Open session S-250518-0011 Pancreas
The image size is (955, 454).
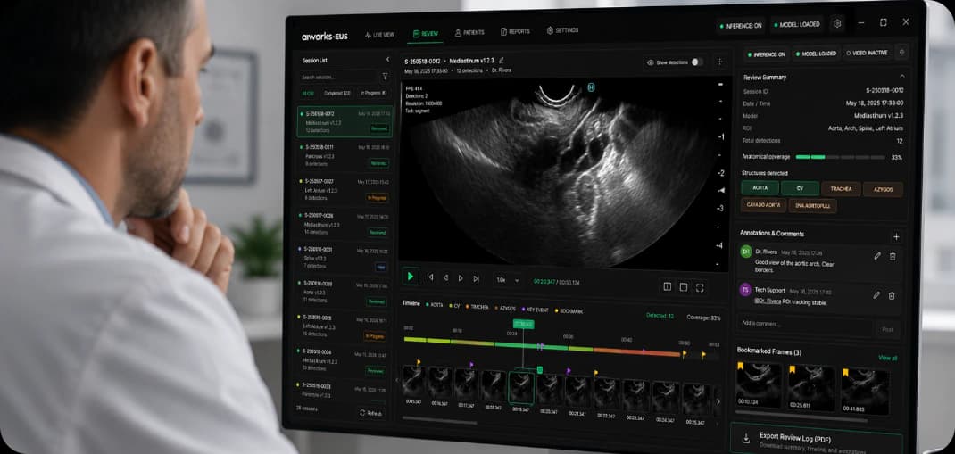coord(345,155)
